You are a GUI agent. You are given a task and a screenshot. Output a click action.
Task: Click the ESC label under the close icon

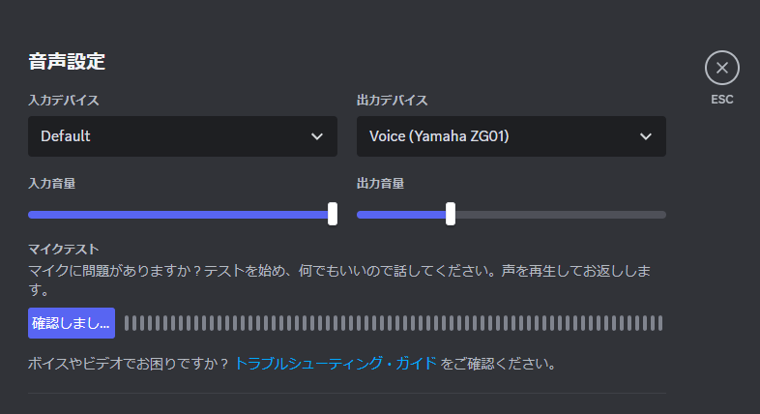721,100
